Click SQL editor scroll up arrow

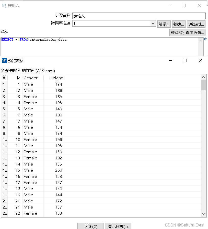coord(201,41)
